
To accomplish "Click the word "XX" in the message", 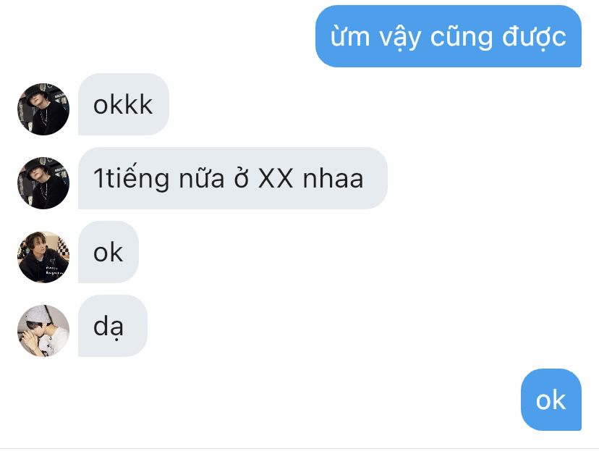I will 276,178.
